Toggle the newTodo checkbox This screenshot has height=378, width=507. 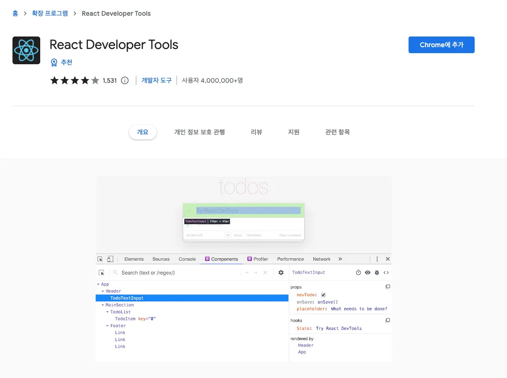[x=324, y=295]
